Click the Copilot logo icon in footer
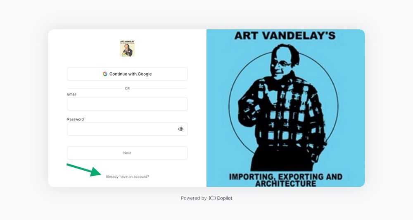Viewport: 413px width, 220px height. pos(212,198)
